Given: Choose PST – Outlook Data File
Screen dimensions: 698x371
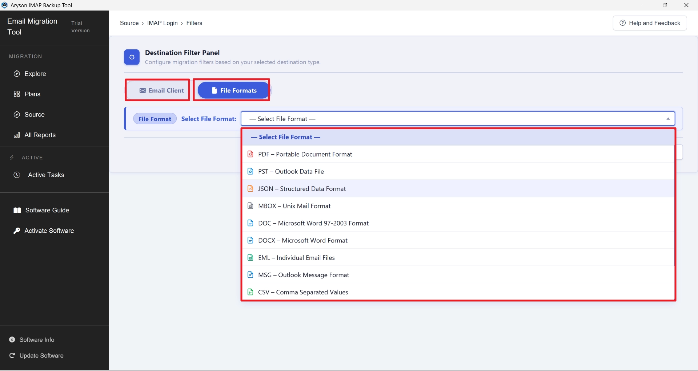Looking at the screenshot, I should tap(458, 171).
